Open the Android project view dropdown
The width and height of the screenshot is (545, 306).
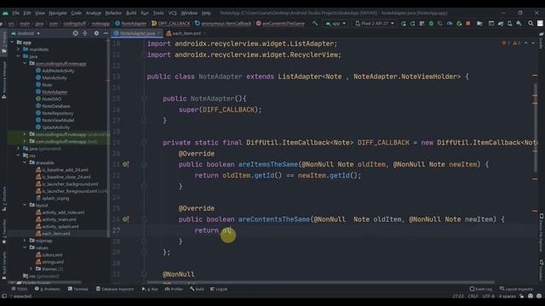(26, 33)
